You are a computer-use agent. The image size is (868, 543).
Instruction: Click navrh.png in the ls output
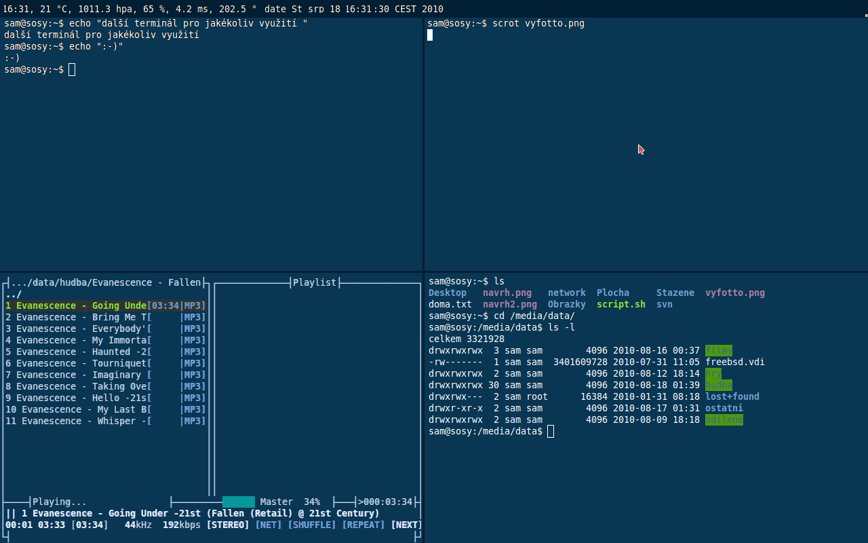click(507, 293)
